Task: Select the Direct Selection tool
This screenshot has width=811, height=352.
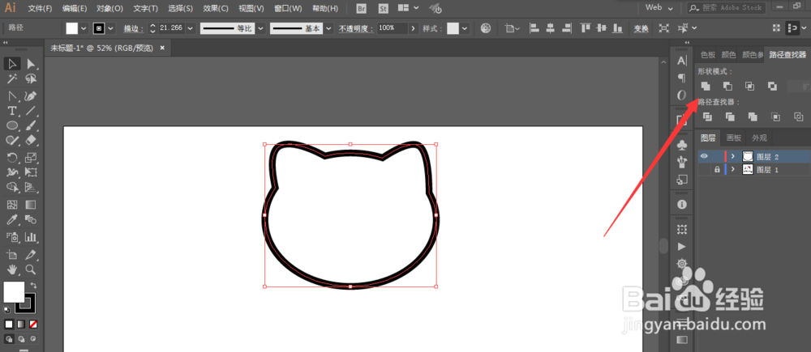Action: pyautogui.click(x=31, y=63)
